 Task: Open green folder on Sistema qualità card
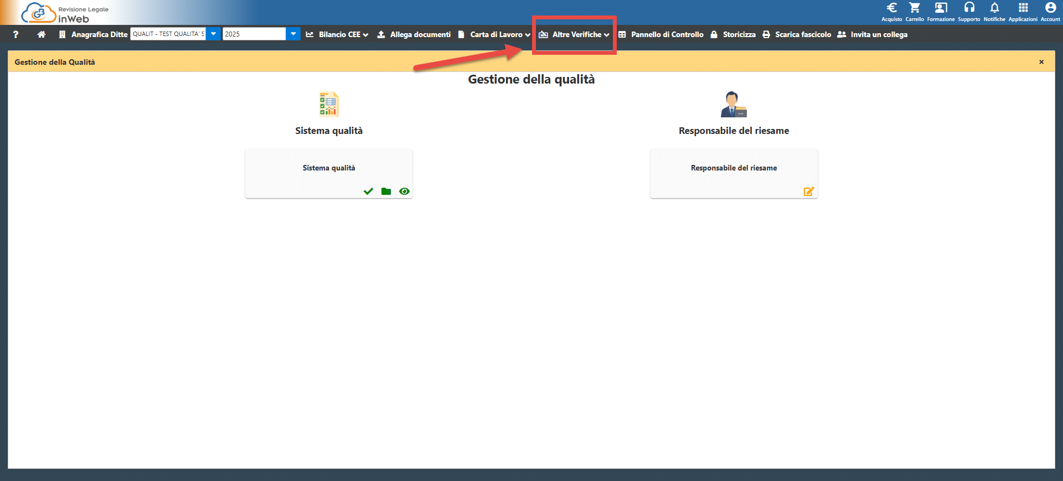pos(386,192)
